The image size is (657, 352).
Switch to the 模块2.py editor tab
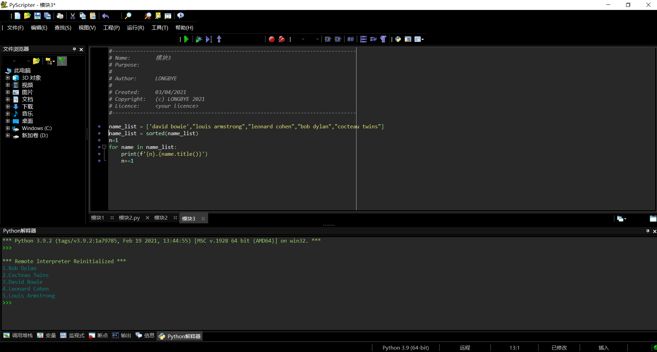tap(129, 218)
